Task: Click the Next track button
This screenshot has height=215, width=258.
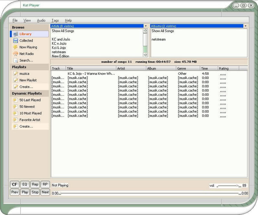Action: coord(45,192)
